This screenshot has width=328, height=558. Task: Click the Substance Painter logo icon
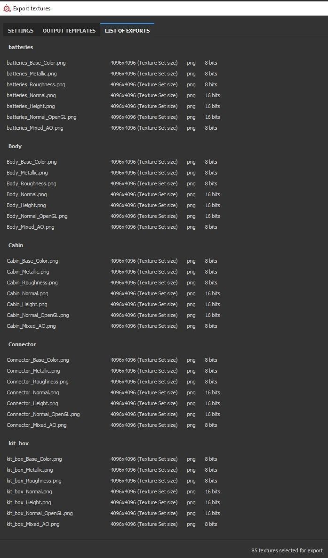click(7, 8)
